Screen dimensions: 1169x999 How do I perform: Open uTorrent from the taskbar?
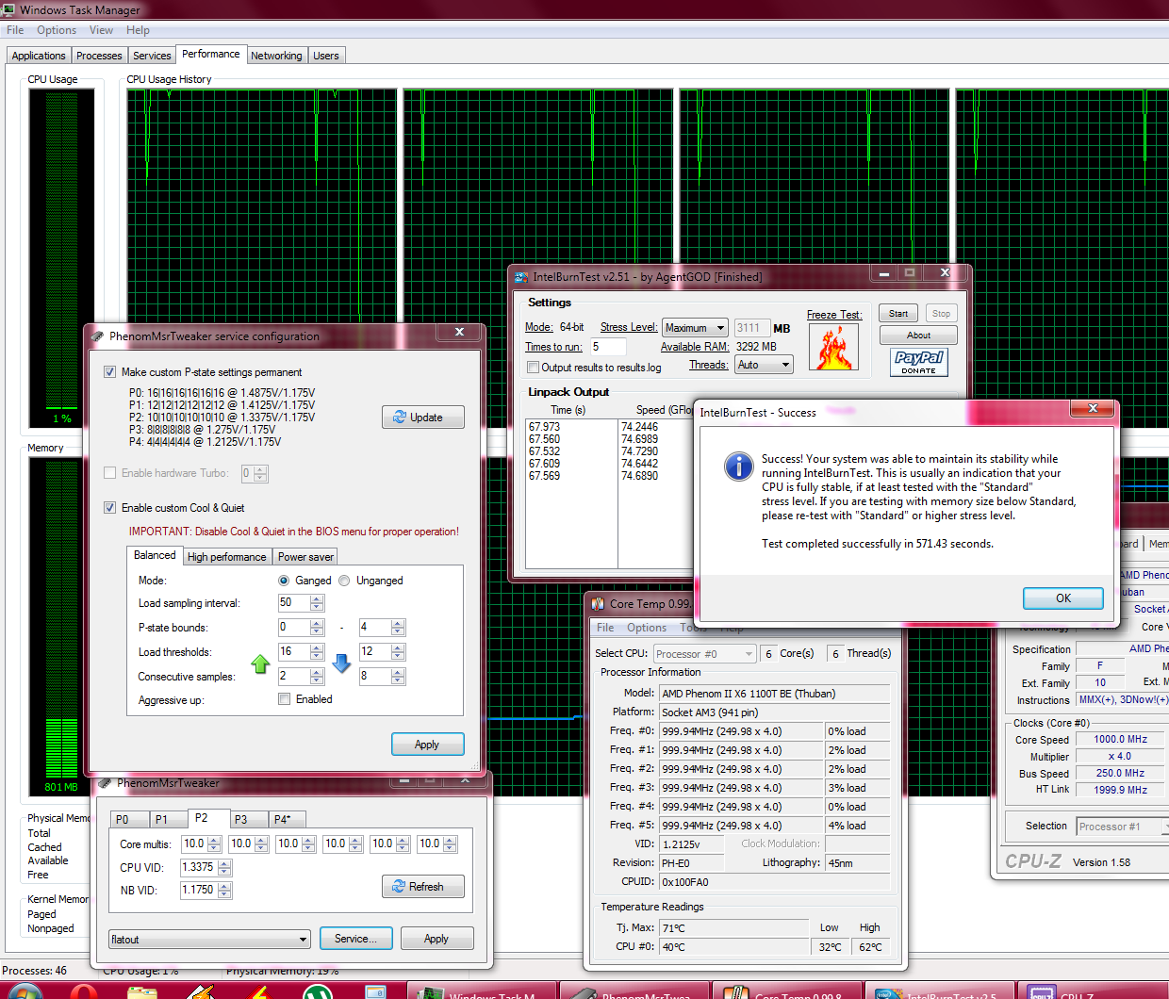pos(318,991)
